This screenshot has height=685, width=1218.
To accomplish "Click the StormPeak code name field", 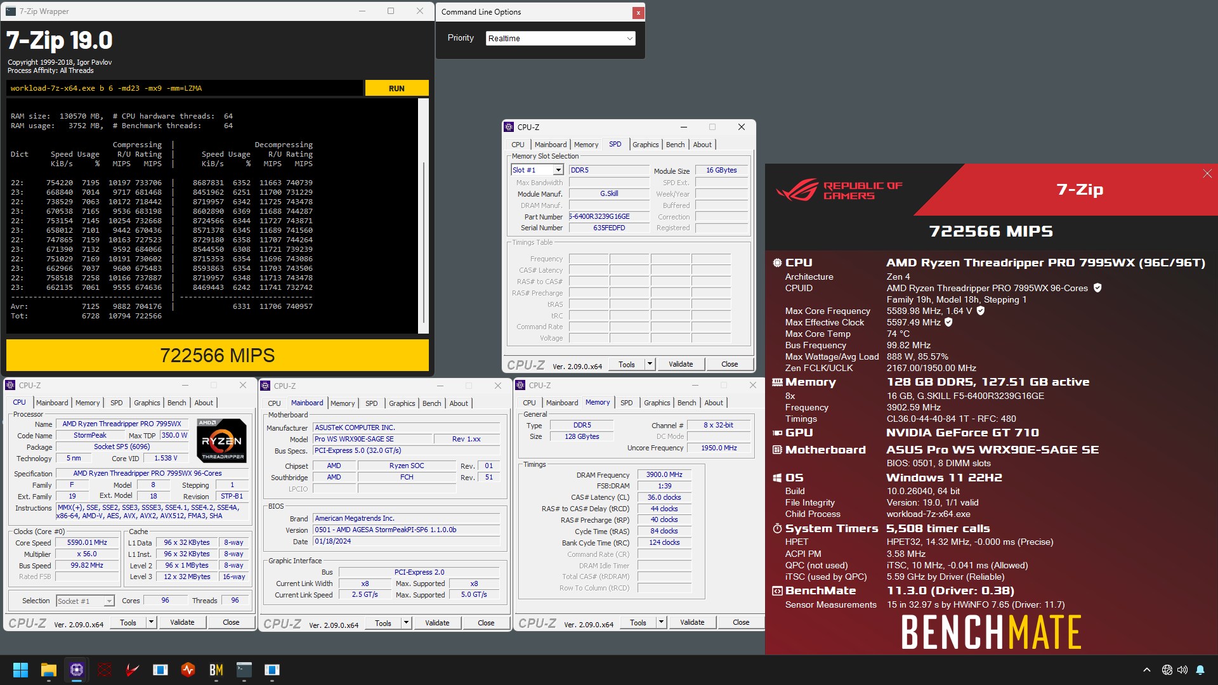I will 90,435.
